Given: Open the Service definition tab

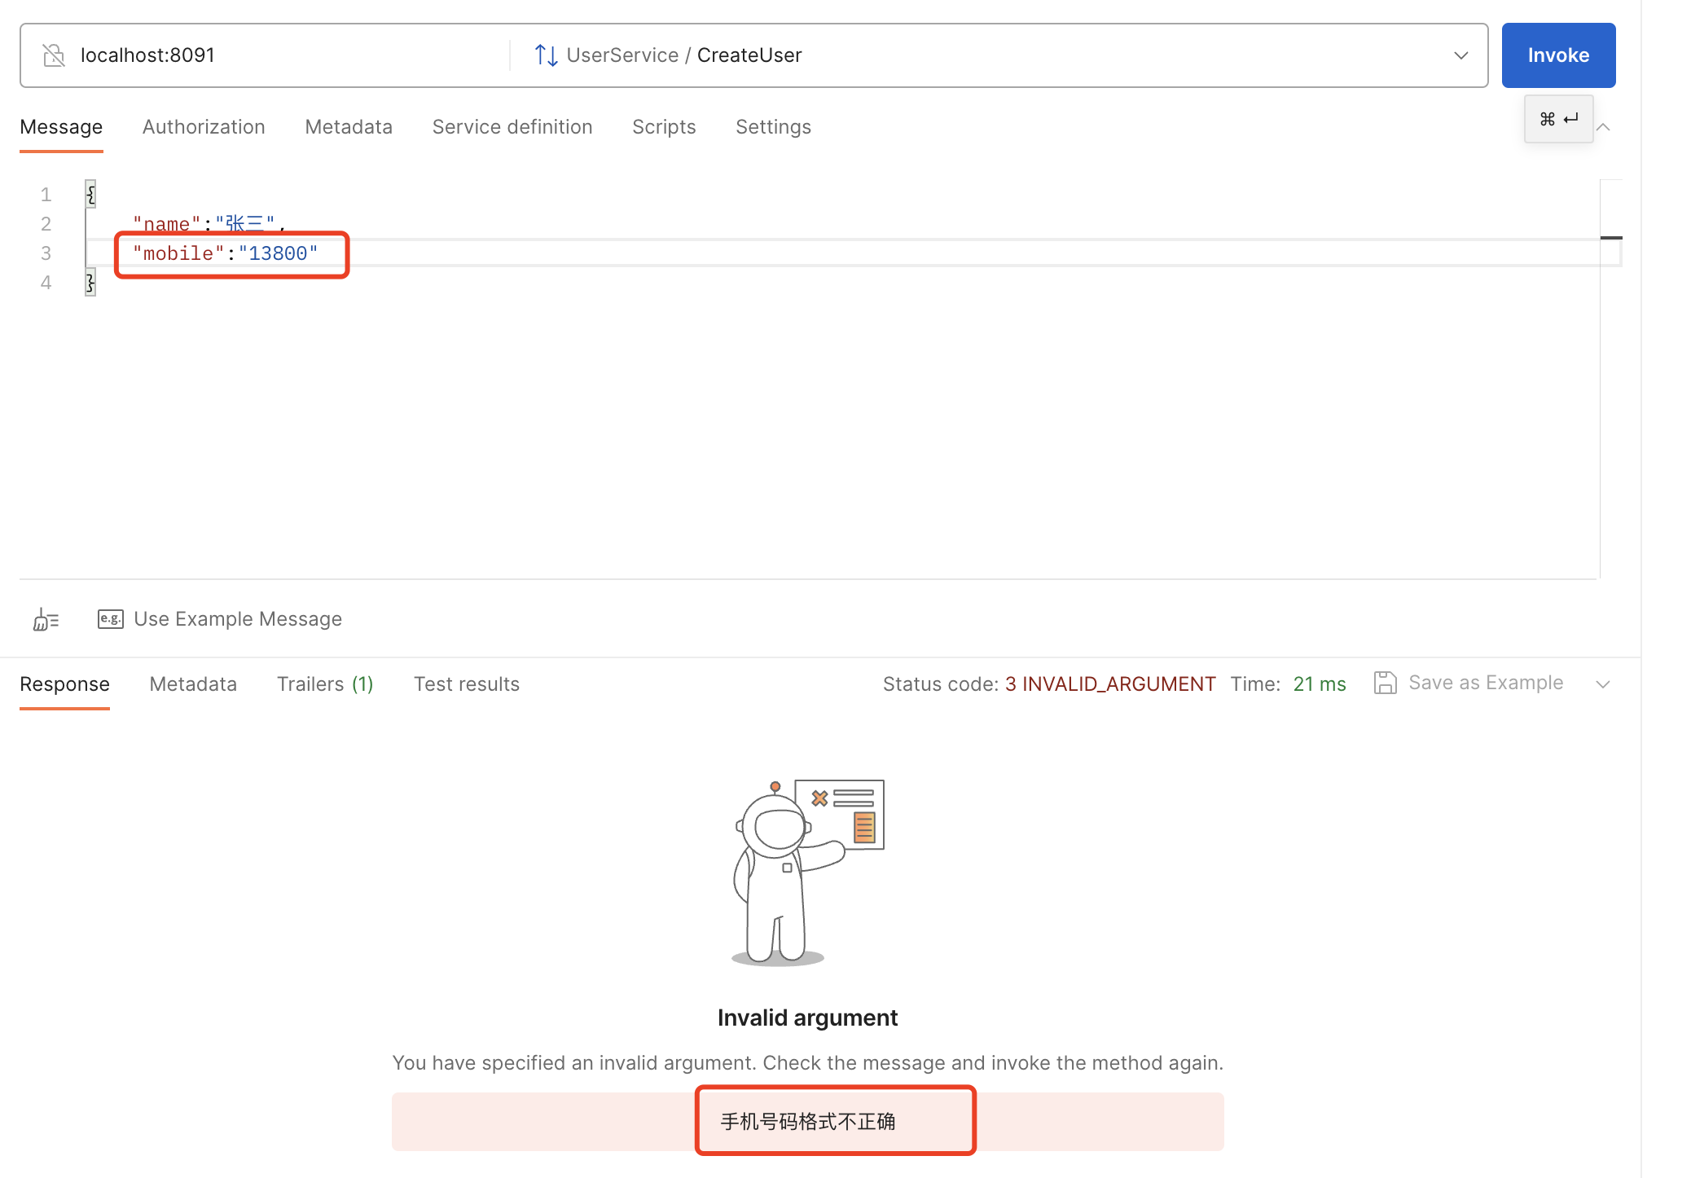Looking at the screenshot, I should click(512, 127).
